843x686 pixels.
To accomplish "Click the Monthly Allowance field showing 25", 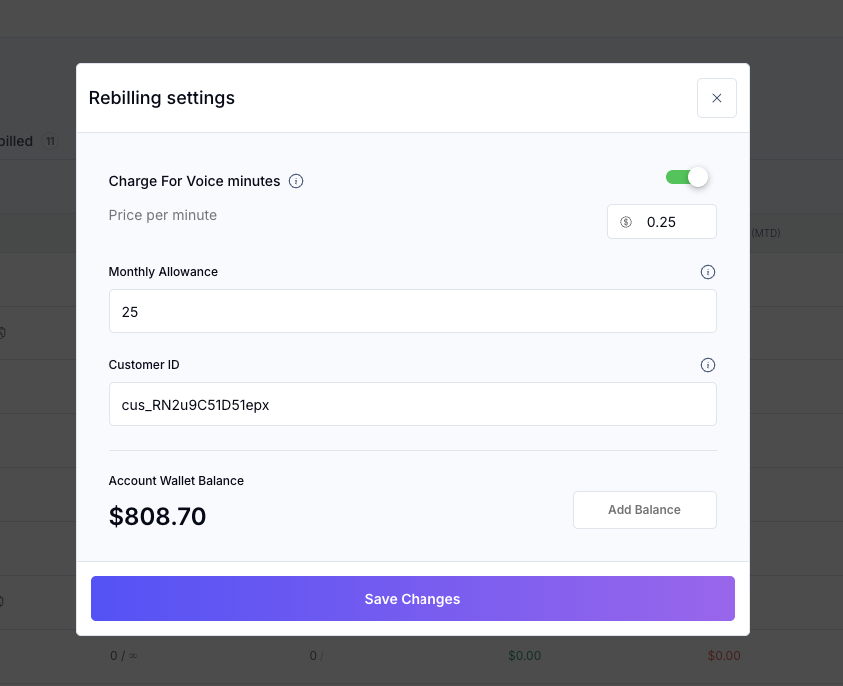I will pyautogui.click(x=413, y=311).
